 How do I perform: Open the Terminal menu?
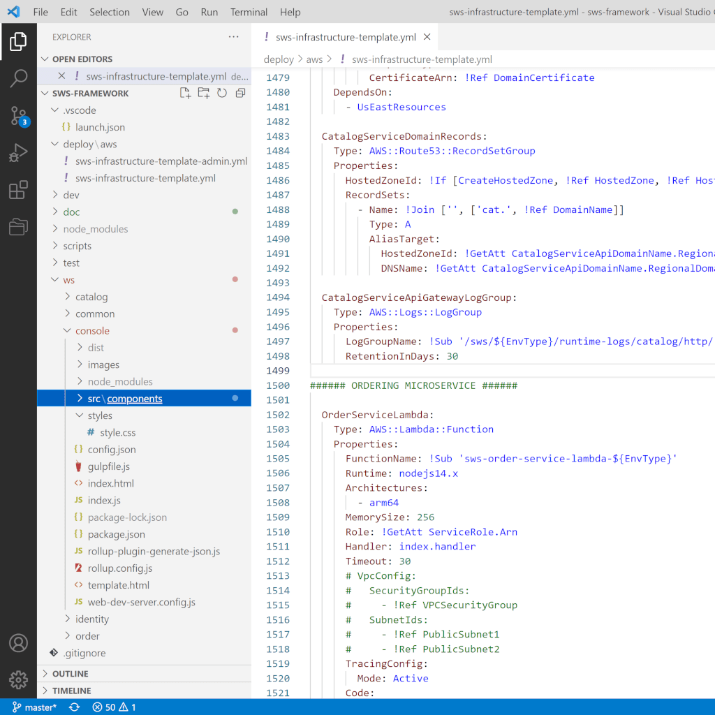[249, 12]
